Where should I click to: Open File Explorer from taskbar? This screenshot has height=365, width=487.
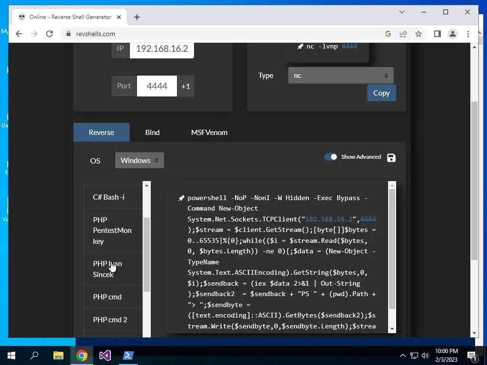point(58,355)
